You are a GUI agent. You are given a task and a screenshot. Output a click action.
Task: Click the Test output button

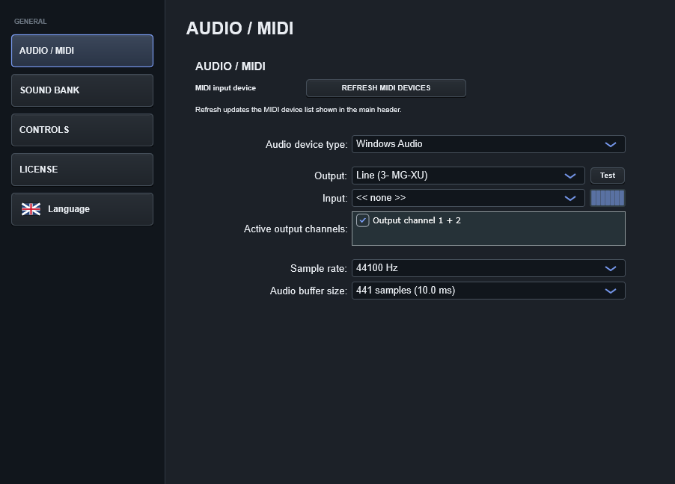tap(608, 176)
